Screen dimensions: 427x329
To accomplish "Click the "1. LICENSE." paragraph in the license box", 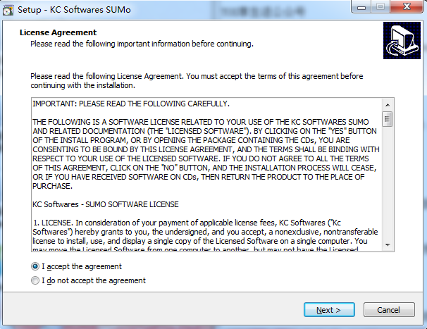I will pyautogui.click(x=205, y=232).
